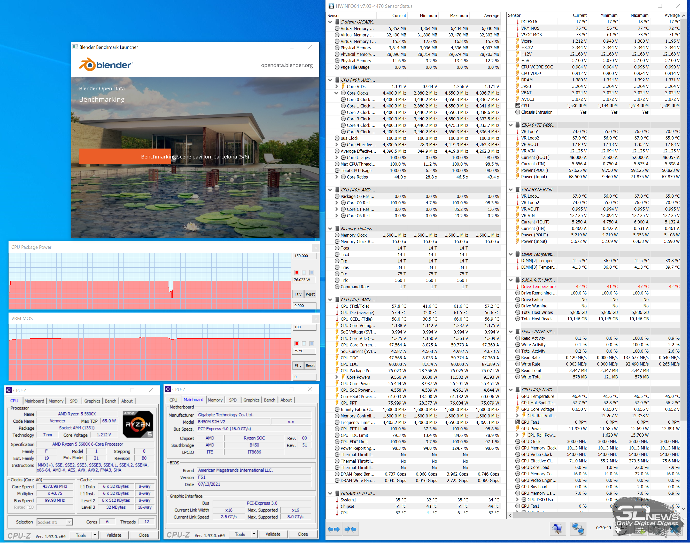Click the clock icon beside the 0:30:40 timer
This screenshot has width=690, height=543.
[x=621, y=529]
